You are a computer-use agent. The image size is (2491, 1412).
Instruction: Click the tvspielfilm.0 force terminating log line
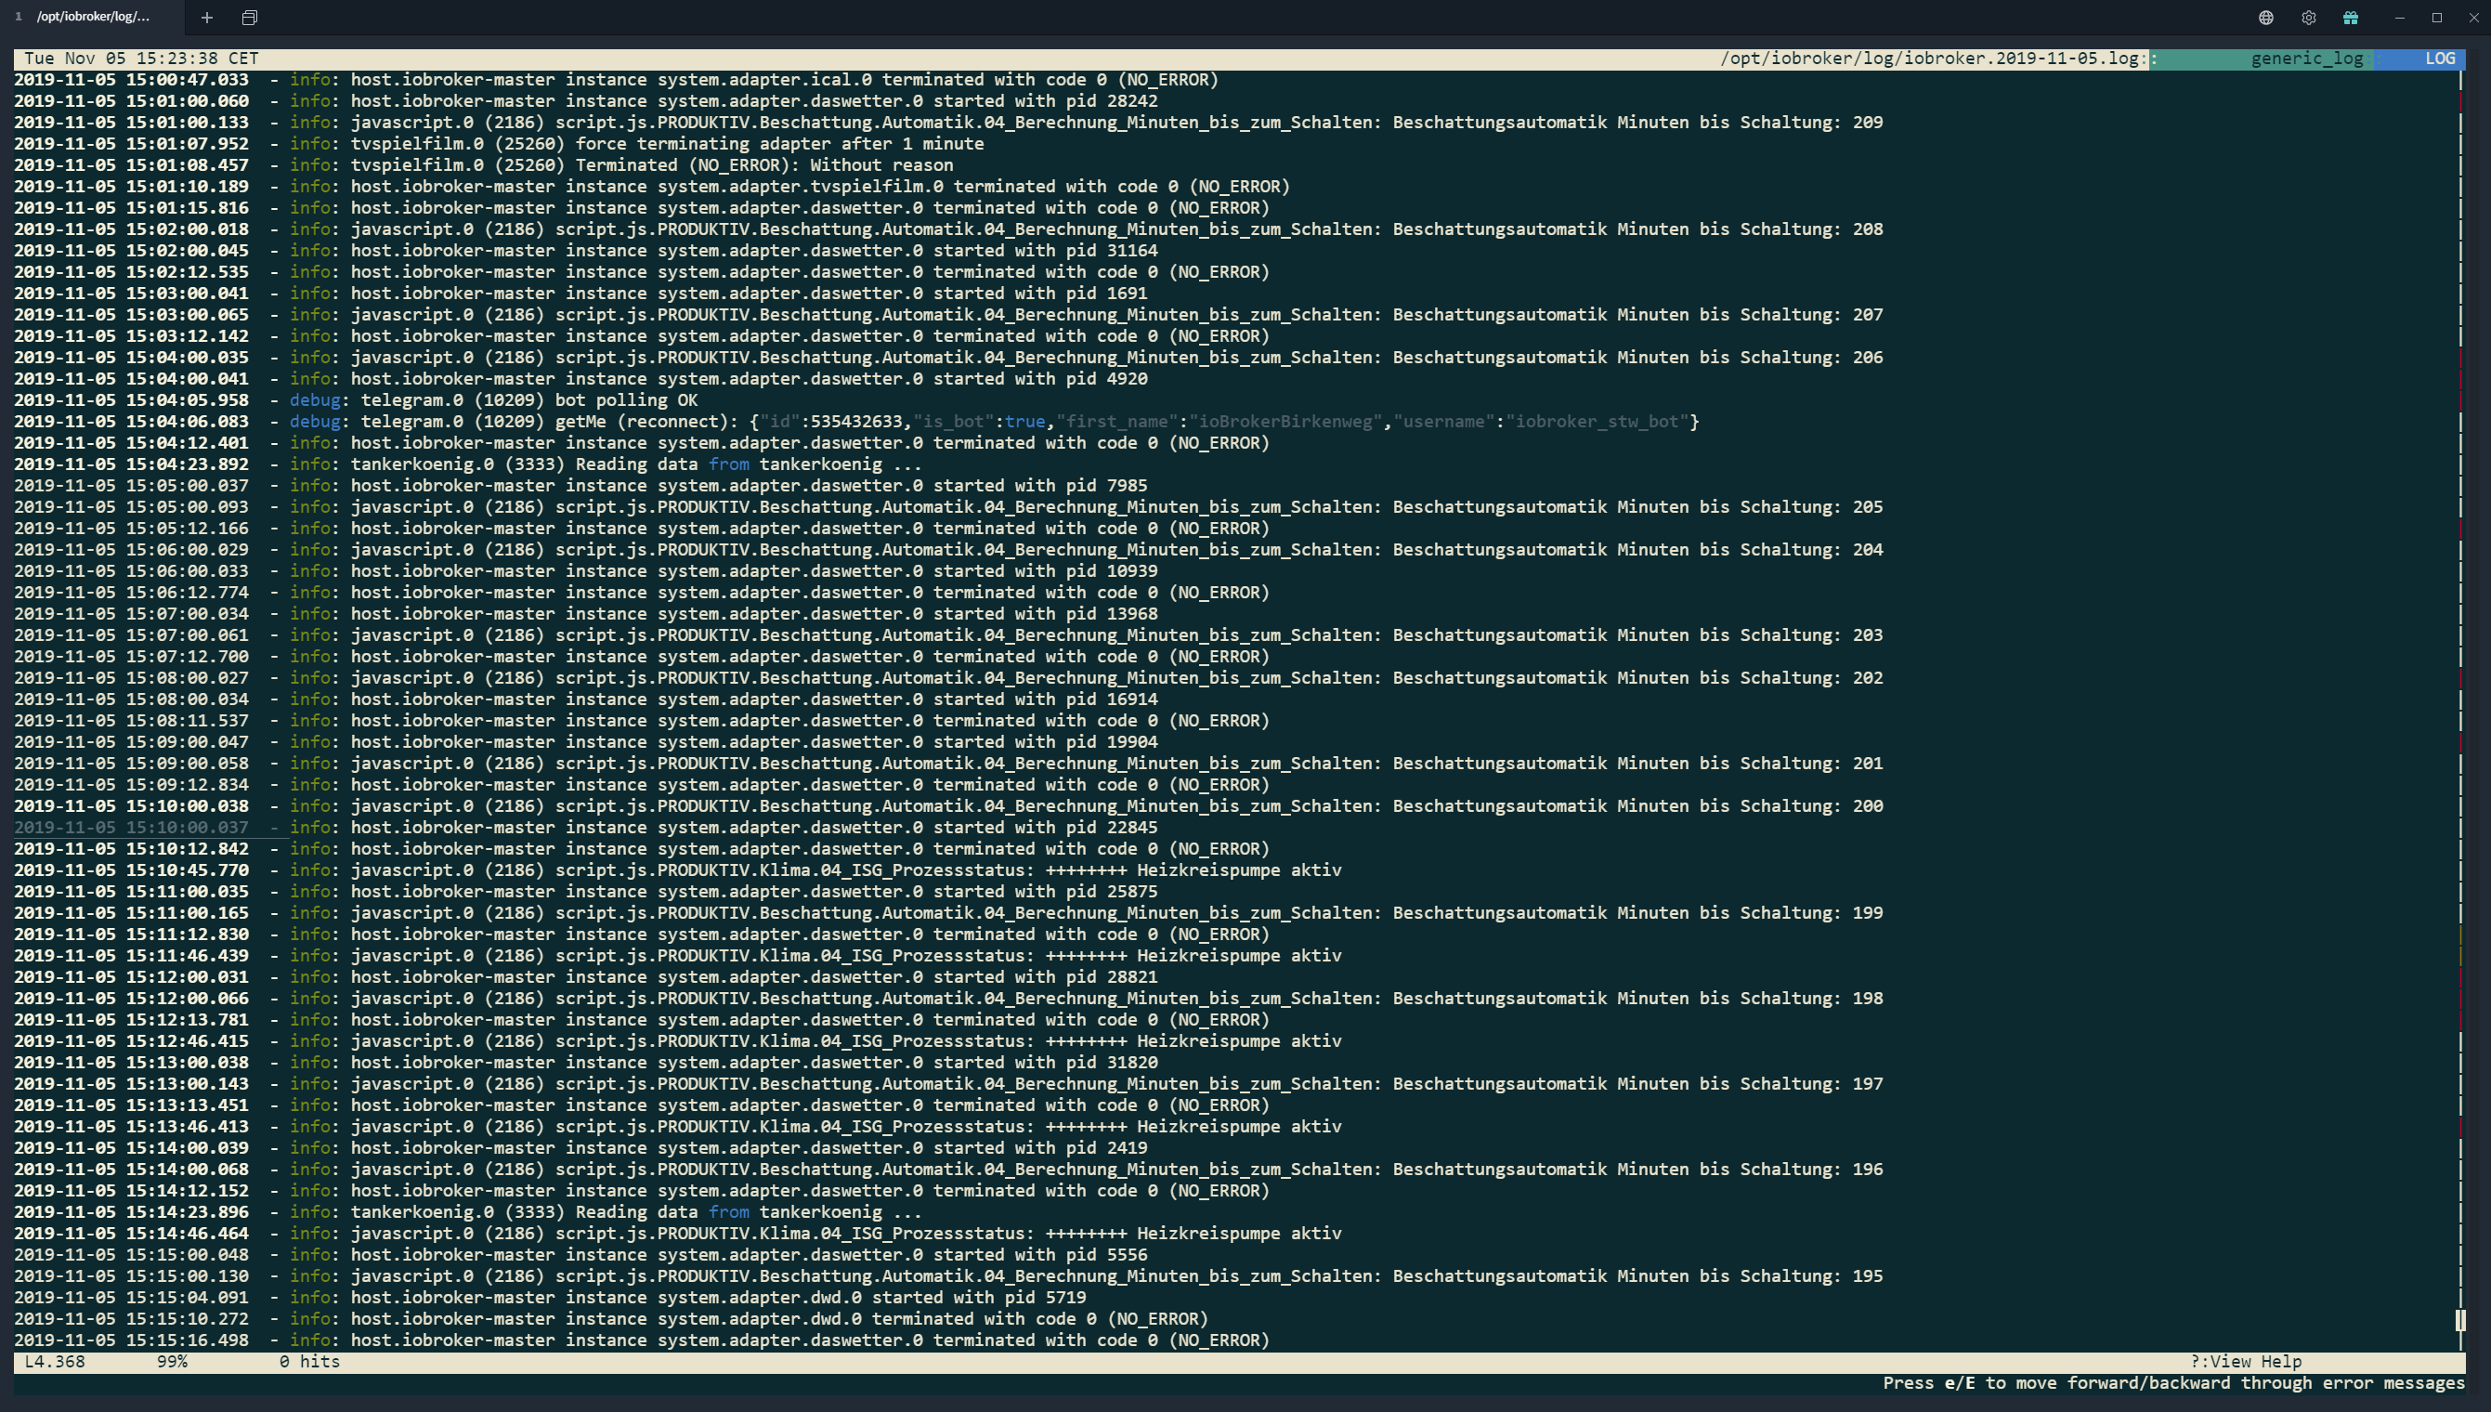[x=666, y=144]
